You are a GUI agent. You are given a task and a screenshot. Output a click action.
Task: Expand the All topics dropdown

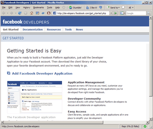click(x=131, y=7)
